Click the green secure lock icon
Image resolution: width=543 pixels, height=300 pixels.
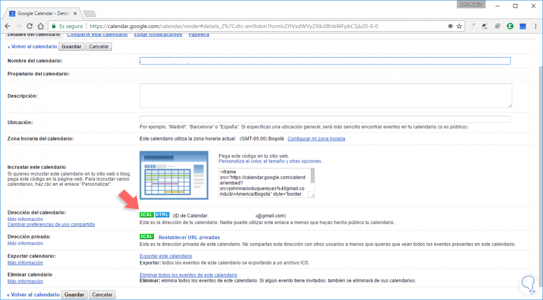pos(54,26)
